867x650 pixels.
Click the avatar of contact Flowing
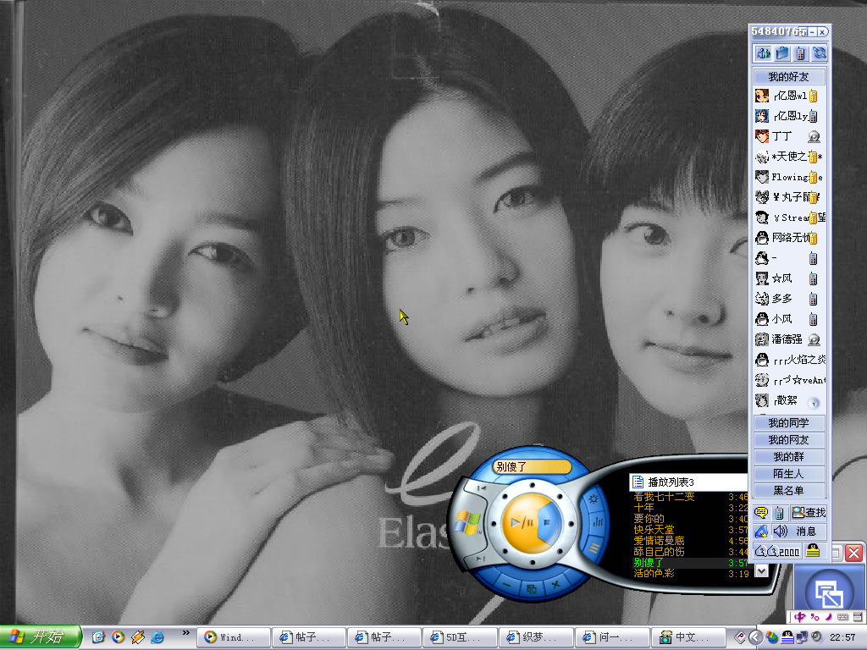762,177
